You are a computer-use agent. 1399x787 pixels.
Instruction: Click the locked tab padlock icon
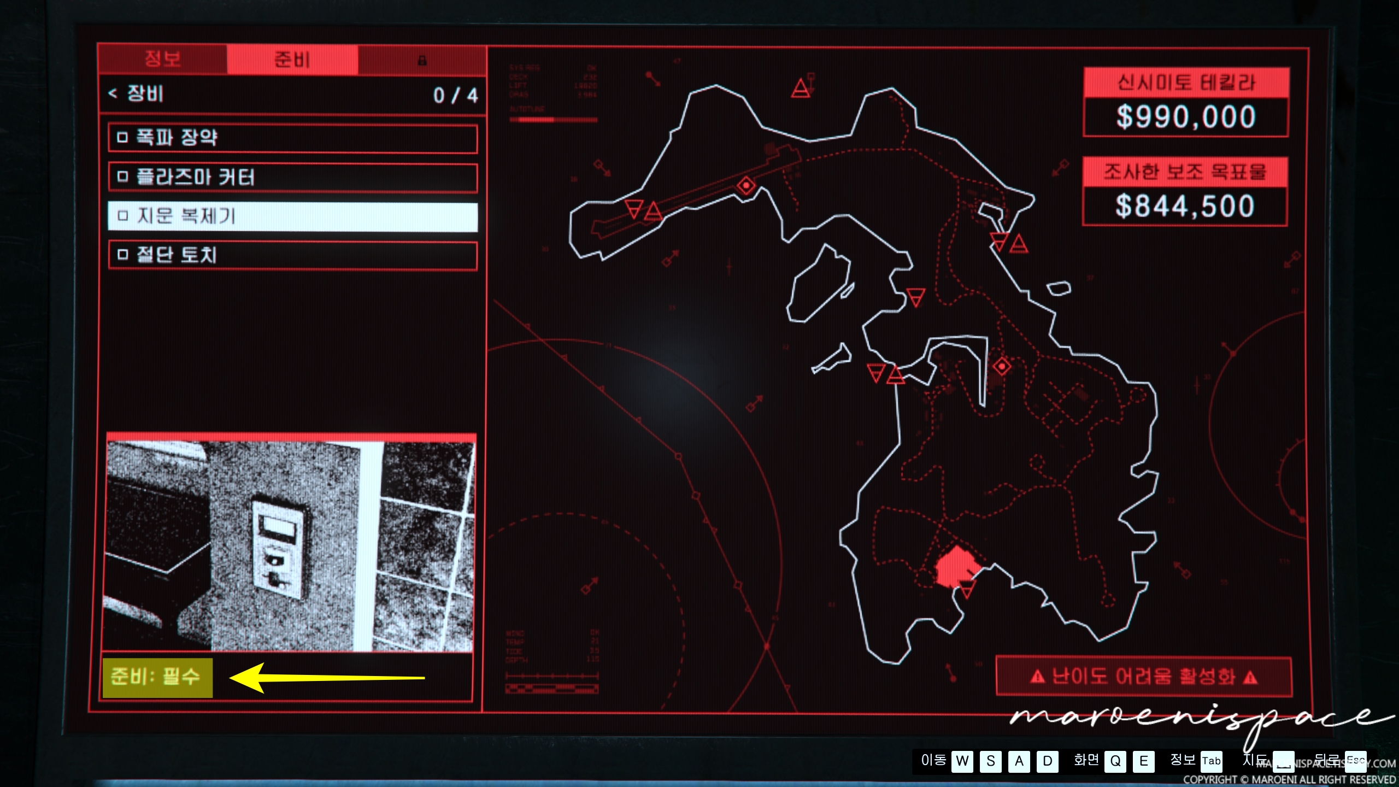point(422,60)
